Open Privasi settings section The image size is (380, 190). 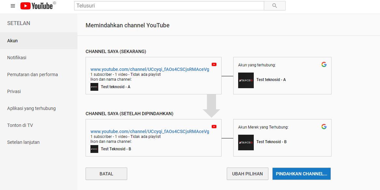click(38, 91)
